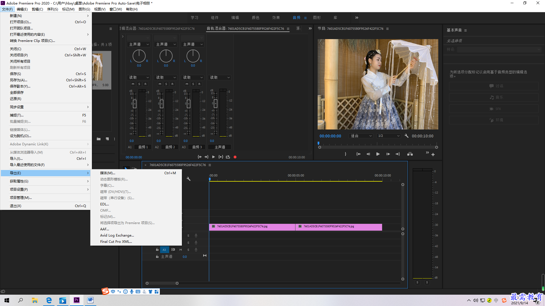The image size is (545, 306).
Task: Click the master channel volume fader handle
Action: [x=215, y=103]
